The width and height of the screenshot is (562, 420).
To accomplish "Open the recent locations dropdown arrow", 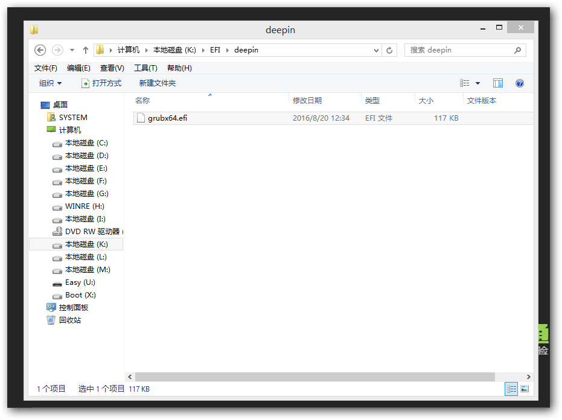I will pyautogui.click(x=72, y=50).
